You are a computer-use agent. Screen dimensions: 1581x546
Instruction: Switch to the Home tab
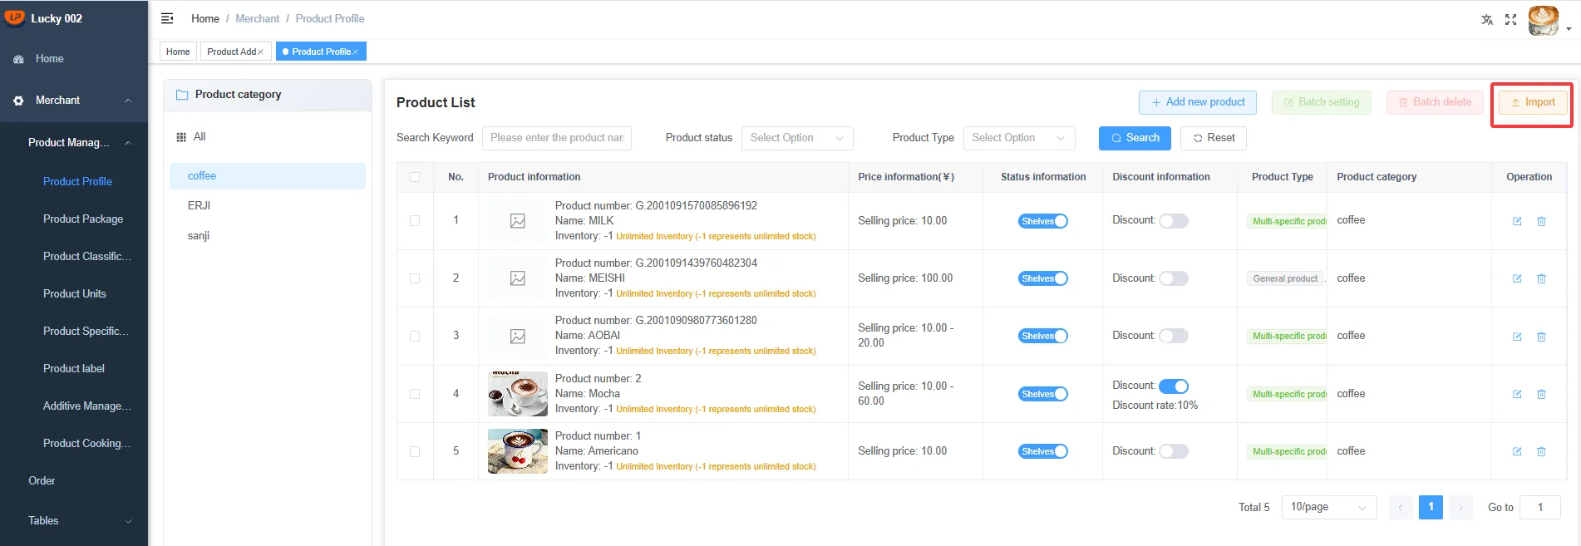pos(178,52)
